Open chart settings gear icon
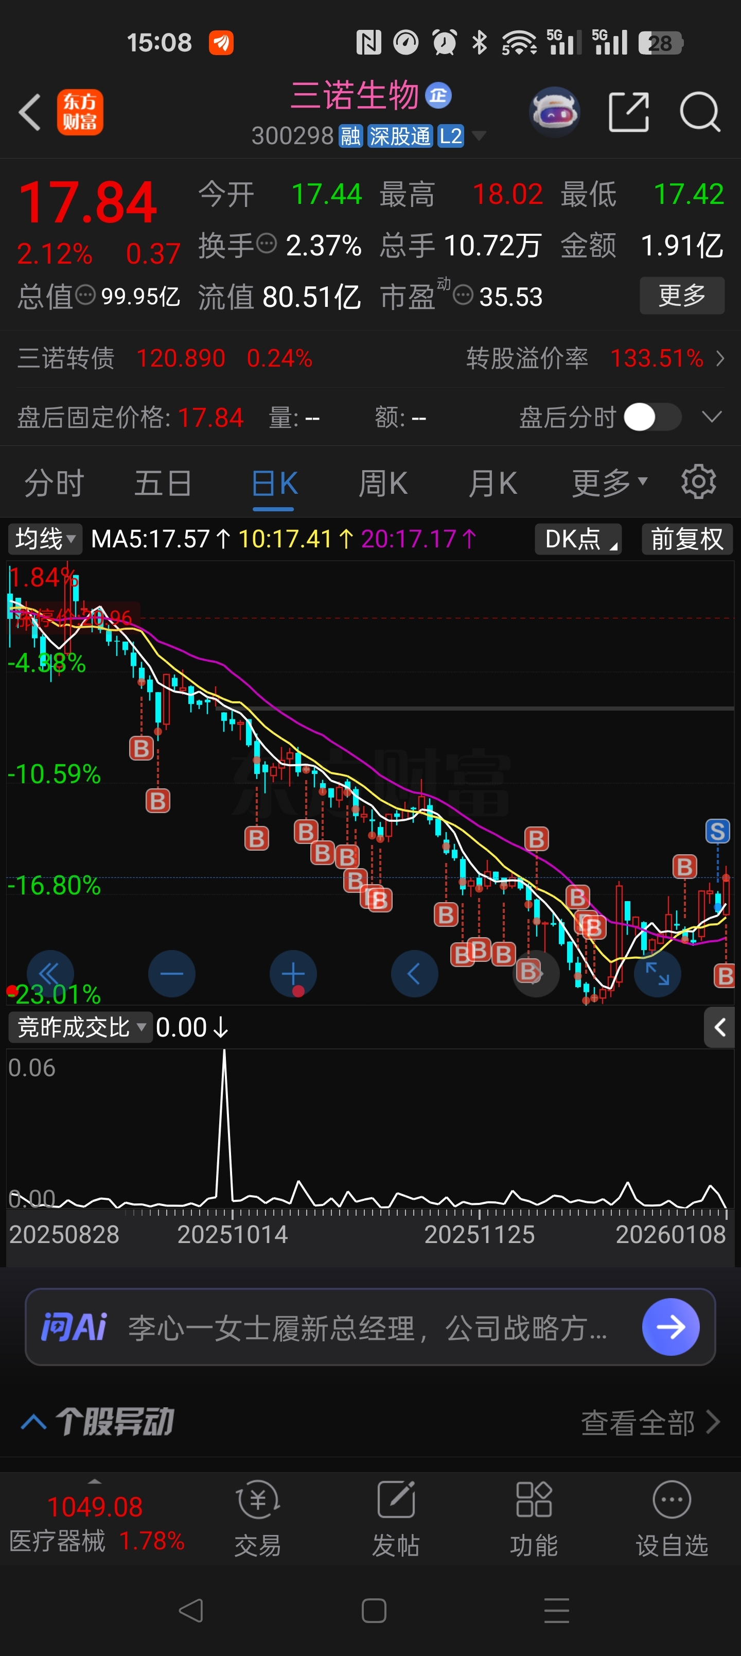This screenshot has height=1656, width=741. pos(699,481)
